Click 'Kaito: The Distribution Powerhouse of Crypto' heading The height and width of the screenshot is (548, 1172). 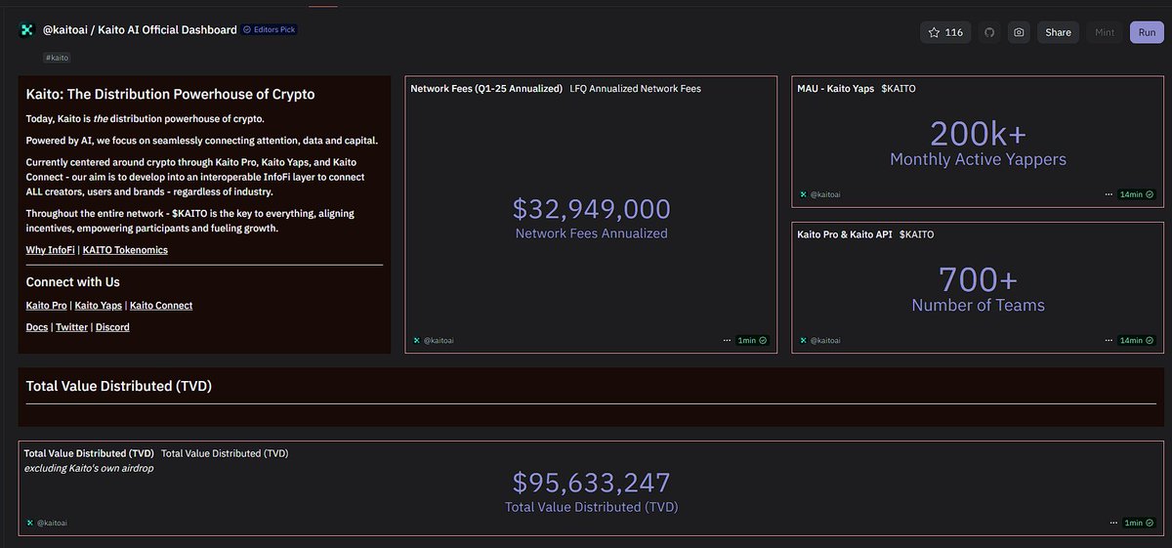click(171, 95)
